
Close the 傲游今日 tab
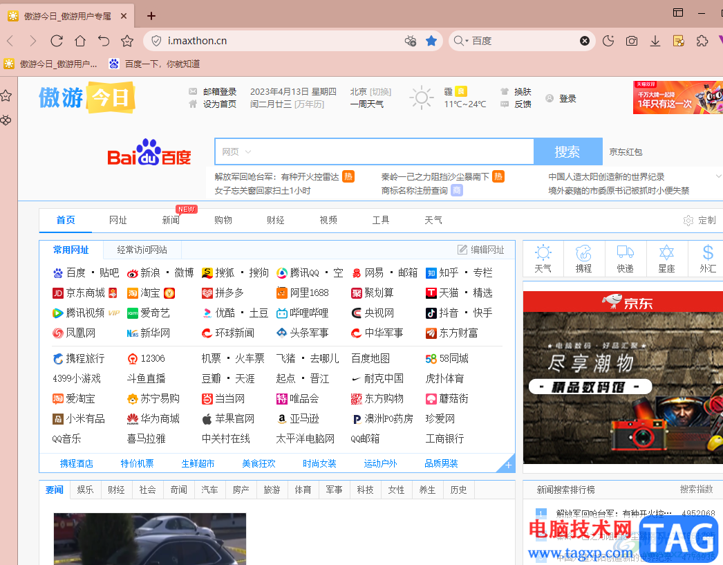(124, 16)
